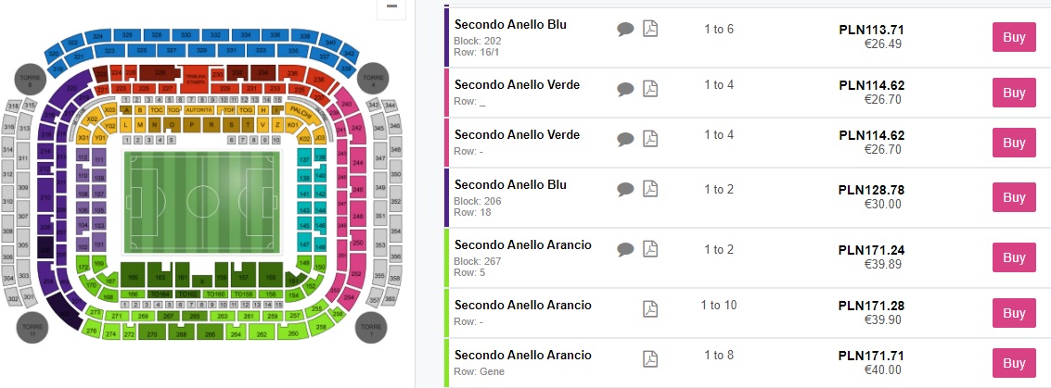Open PDF icon for Arancio block 267 ticket
The height and width of the screenshot is (388, 1051).
pos(651,249)
